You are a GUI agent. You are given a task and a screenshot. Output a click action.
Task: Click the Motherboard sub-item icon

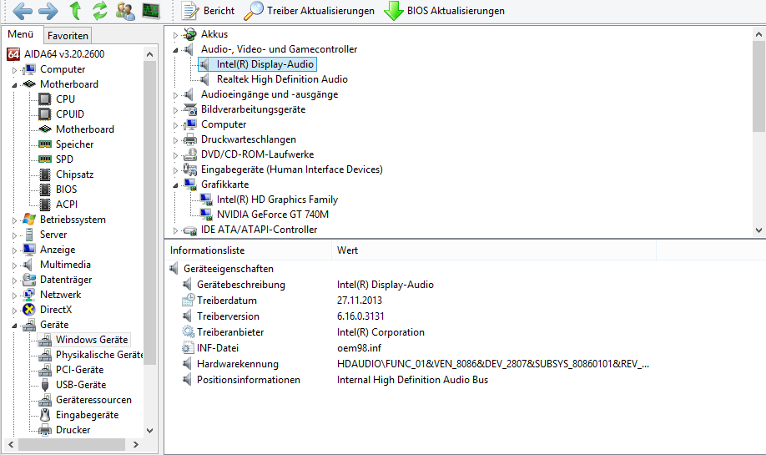[x=45, y=129]
